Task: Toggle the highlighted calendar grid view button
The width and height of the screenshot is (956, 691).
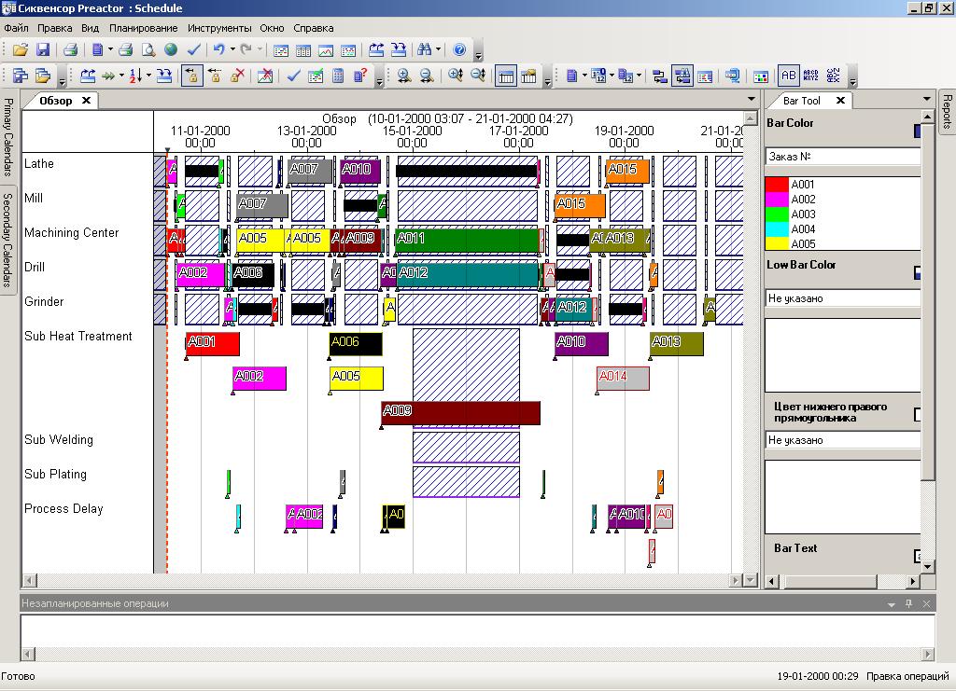Action: (x=506, y=76)
